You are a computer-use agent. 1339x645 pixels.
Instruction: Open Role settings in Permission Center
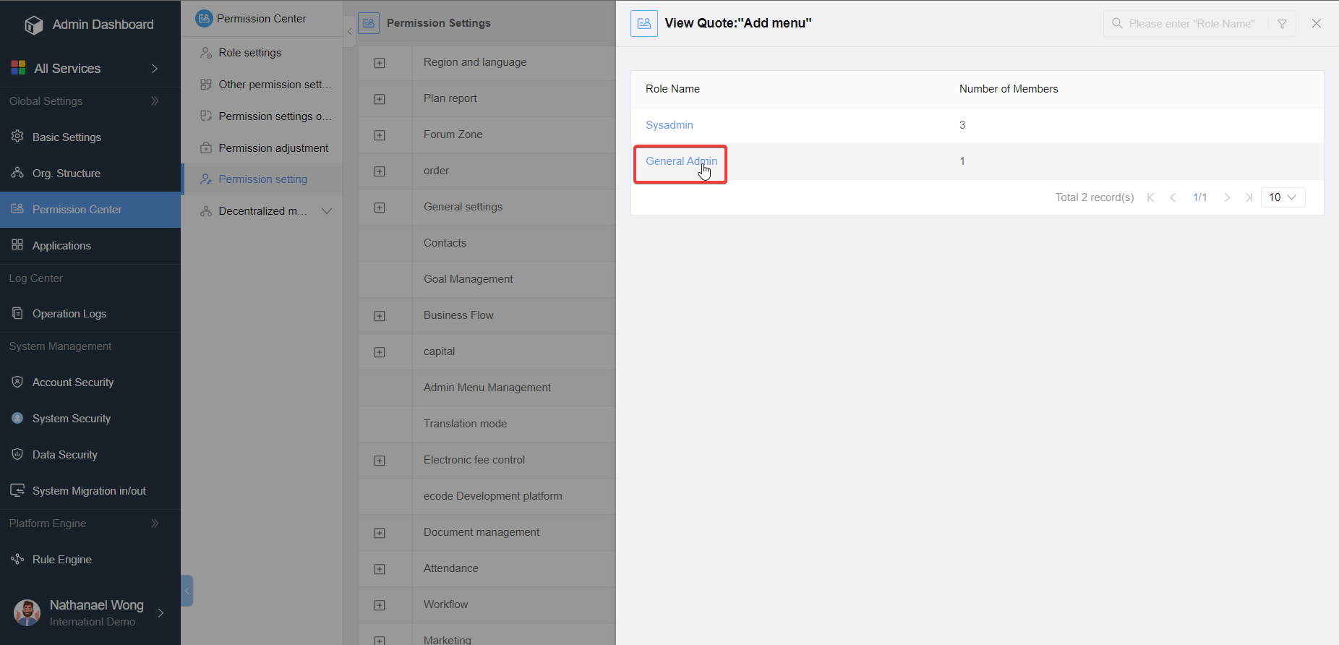249,53
